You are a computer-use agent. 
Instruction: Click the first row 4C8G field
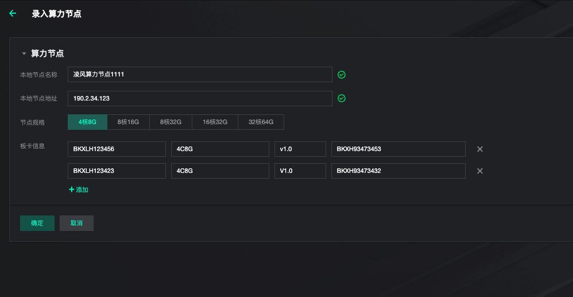pyautogui.click(x=220, y=149)
